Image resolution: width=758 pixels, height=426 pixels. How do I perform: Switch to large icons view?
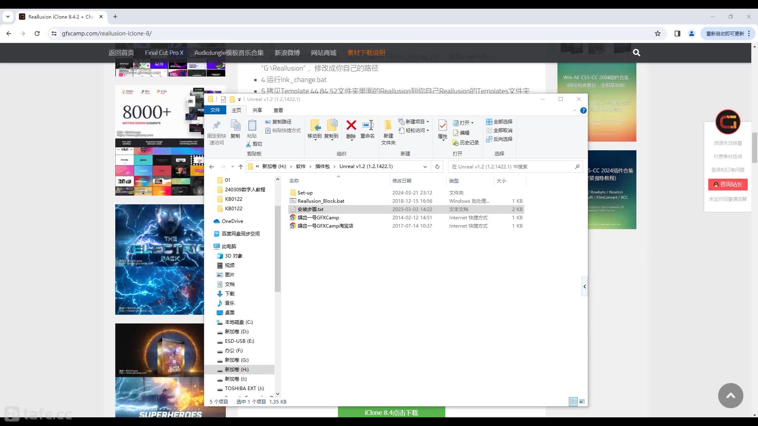582,402
